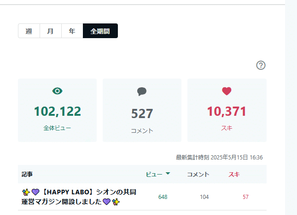
Task: Click the sparkle emoji before HAPPY LABO
Action: pos(26,192)
